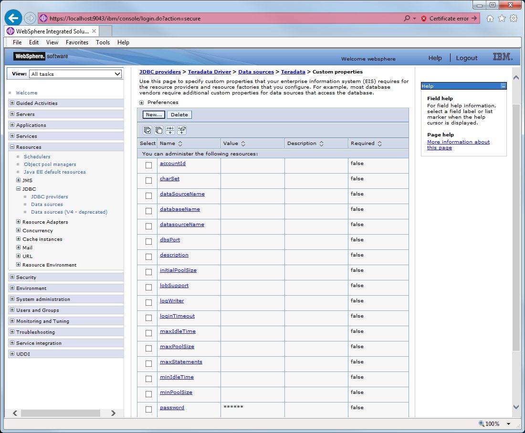Open browser settings gear icon
This screenshot has width=525, height=433.
[513, 19]
